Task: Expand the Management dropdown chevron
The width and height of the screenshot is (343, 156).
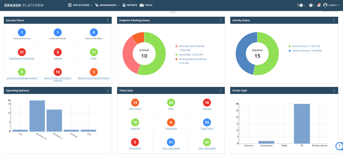Action: pos(118,5)
